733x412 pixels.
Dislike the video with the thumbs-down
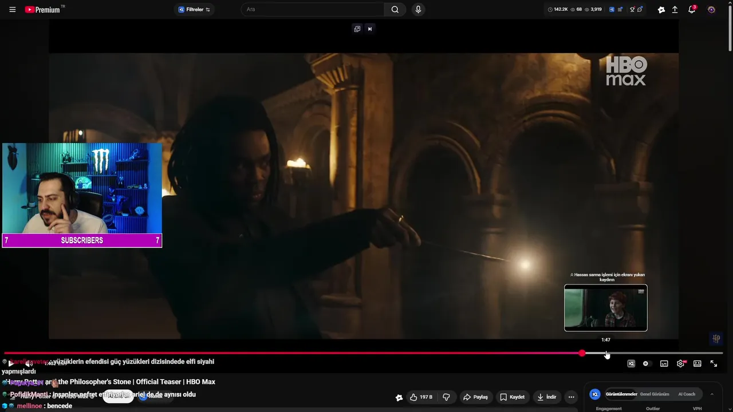point(446,397)
